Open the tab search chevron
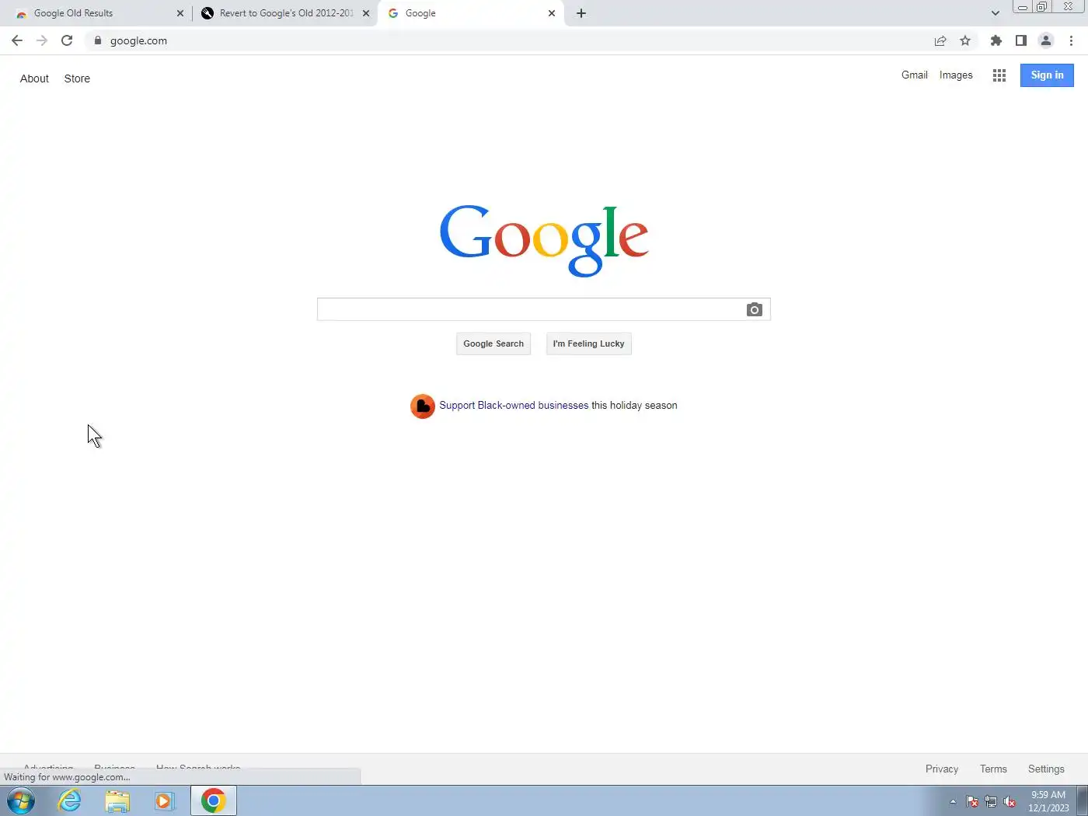The width and height of the screenshot is (1088, 816). pos(996,13)
